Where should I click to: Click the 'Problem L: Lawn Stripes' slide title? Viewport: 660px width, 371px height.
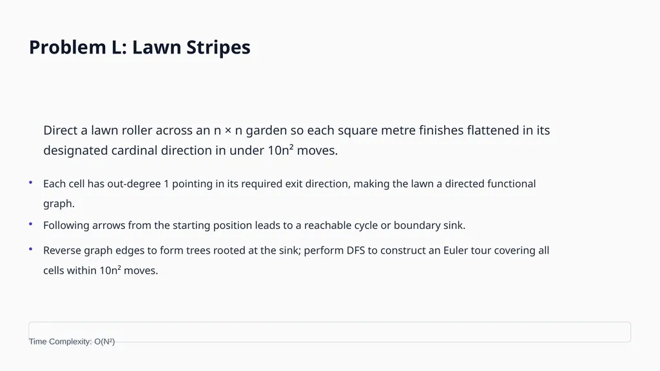coord(139,47)
